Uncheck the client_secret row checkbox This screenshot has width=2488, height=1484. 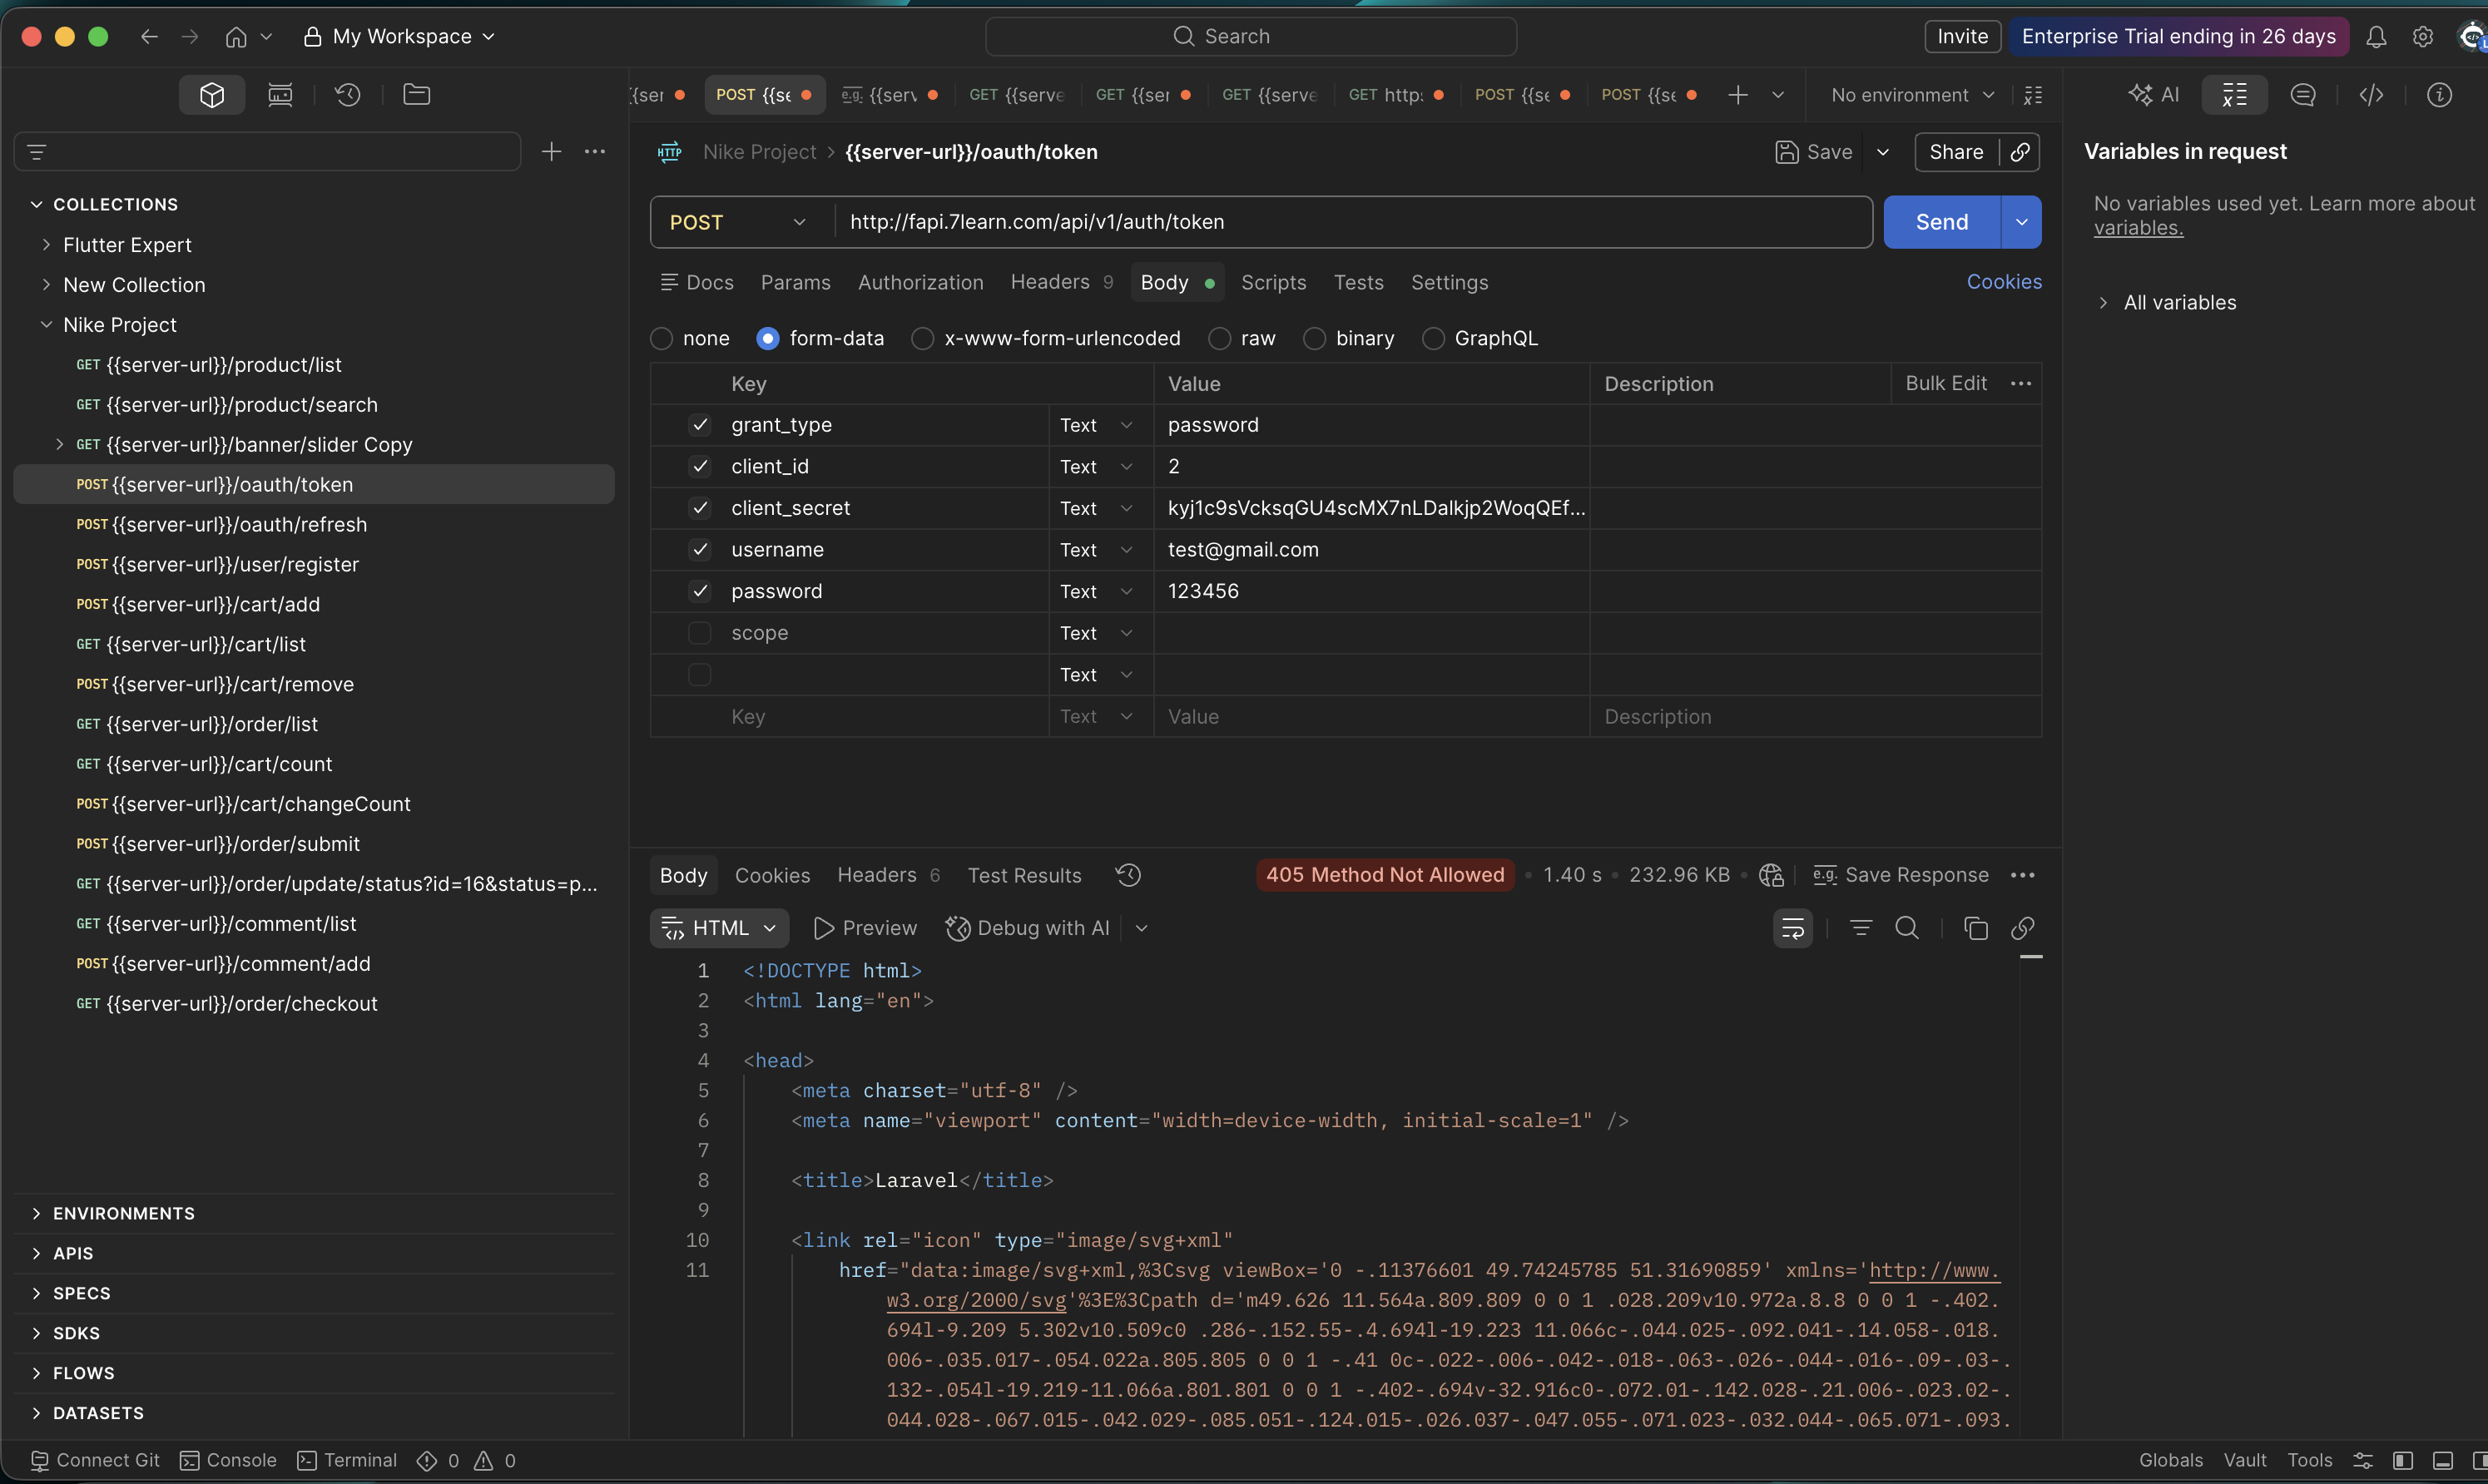pos(700,508)
